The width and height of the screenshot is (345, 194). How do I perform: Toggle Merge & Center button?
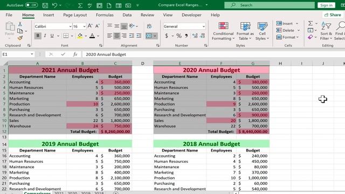149,36
